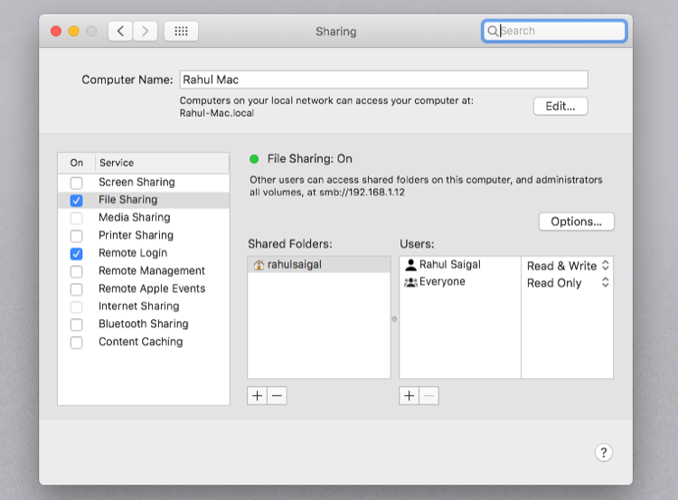The width and height of the screenshot is (678, 500).
Task: Click the Service column header
Action: 162,163
